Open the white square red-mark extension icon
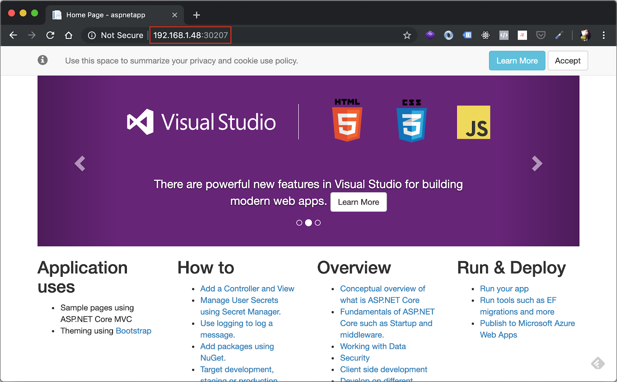Image resolution: width=617 pixels, height=382 pixels. pos(523,35)
